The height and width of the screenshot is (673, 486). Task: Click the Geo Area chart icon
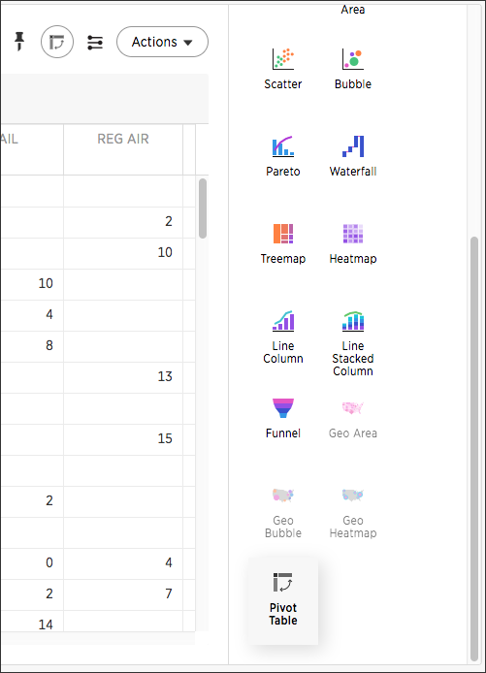353,419
